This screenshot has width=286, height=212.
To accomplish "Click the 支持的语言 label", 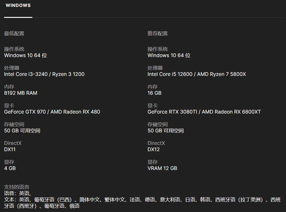I will click(x=17, y=187).
